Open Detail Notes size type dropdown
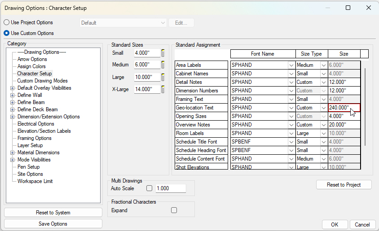Image resolution: width=379 pixels, height=231 pixels. (x=324, y=82)
